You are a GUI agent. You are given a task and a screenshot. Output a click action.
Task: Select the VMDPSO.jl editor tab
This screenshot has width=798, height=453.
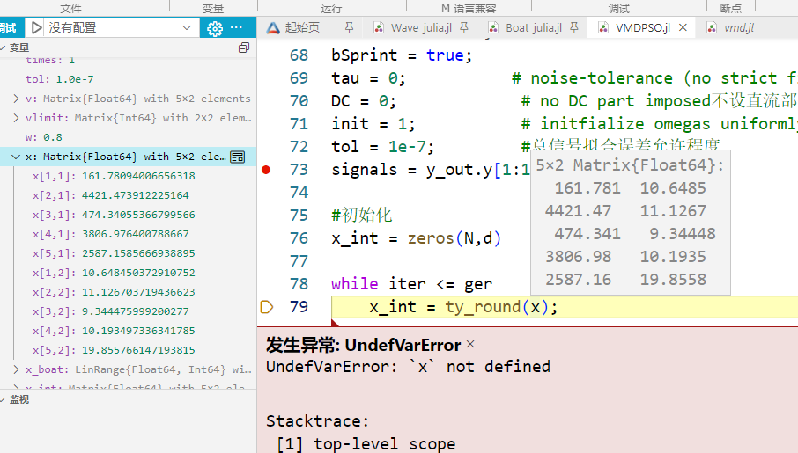coord(642,27)
